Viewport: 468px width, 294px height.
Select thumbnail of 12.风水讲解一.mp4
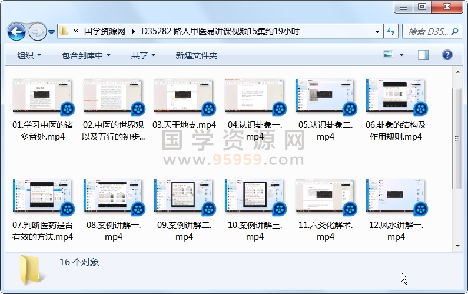[396, 196]
